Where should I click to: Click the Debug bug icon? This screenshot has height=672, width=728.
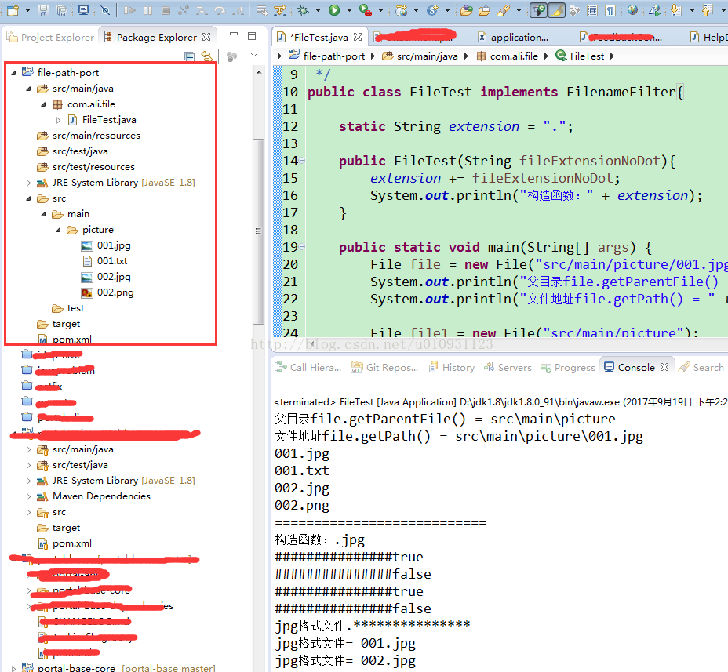(303, 10)
